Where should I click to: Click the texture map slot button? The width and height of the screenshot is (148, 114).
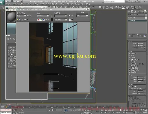coord(137,89)
